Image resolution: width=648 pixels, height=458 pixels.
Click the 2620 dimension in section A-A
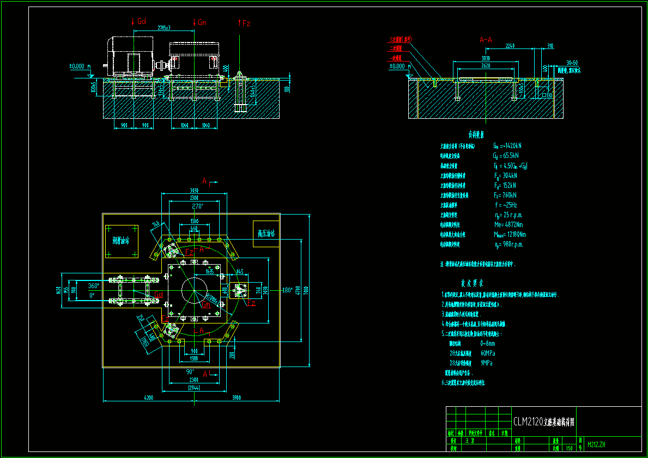pos(486,66)
